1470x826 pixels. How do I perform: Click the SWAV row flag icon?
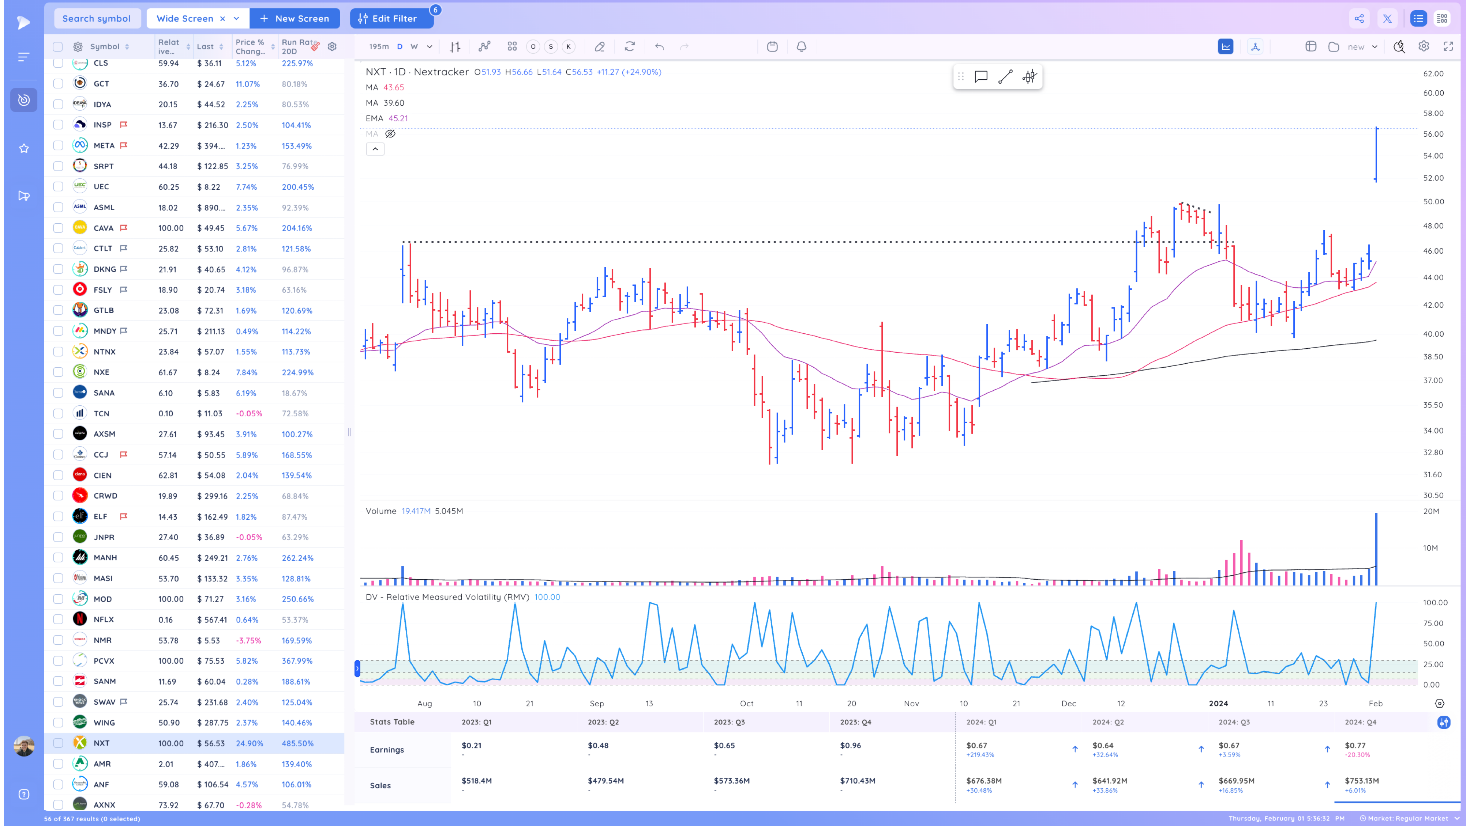[124, 702]
